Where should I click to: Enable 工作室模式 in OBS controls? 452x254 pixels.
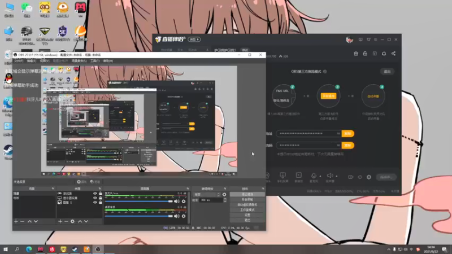pos(247,210)
